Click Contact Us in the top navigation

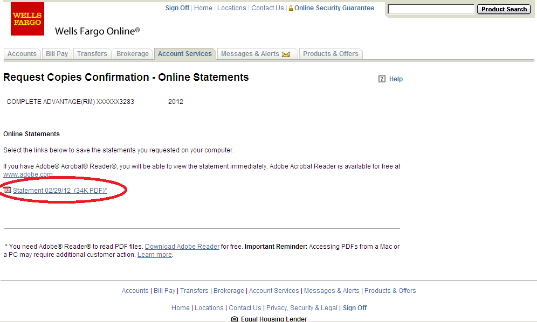click(267, 8)
